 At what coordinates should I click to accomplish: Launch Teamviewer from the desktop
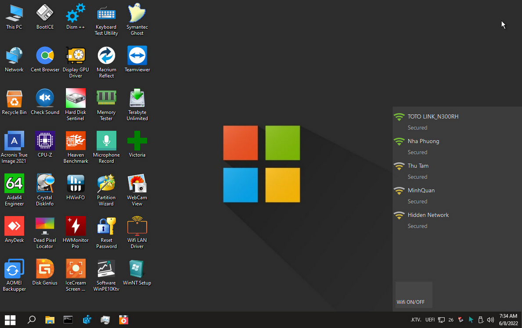coord(137,59)
